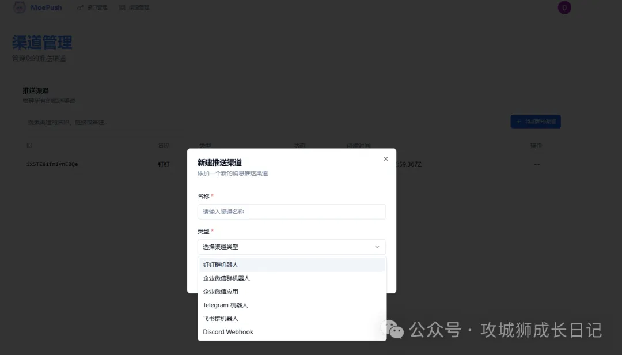622x355 pixels.
Task: Click the chevron arrow of 选择渠道类型
Action: pos(377,247)
